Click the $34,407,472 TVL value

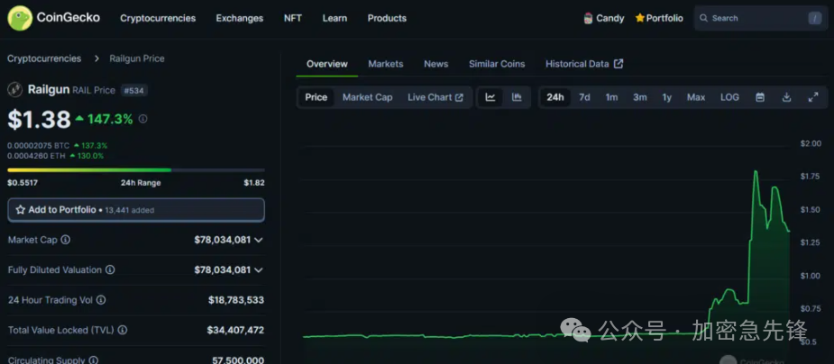[x=235, y=330]
